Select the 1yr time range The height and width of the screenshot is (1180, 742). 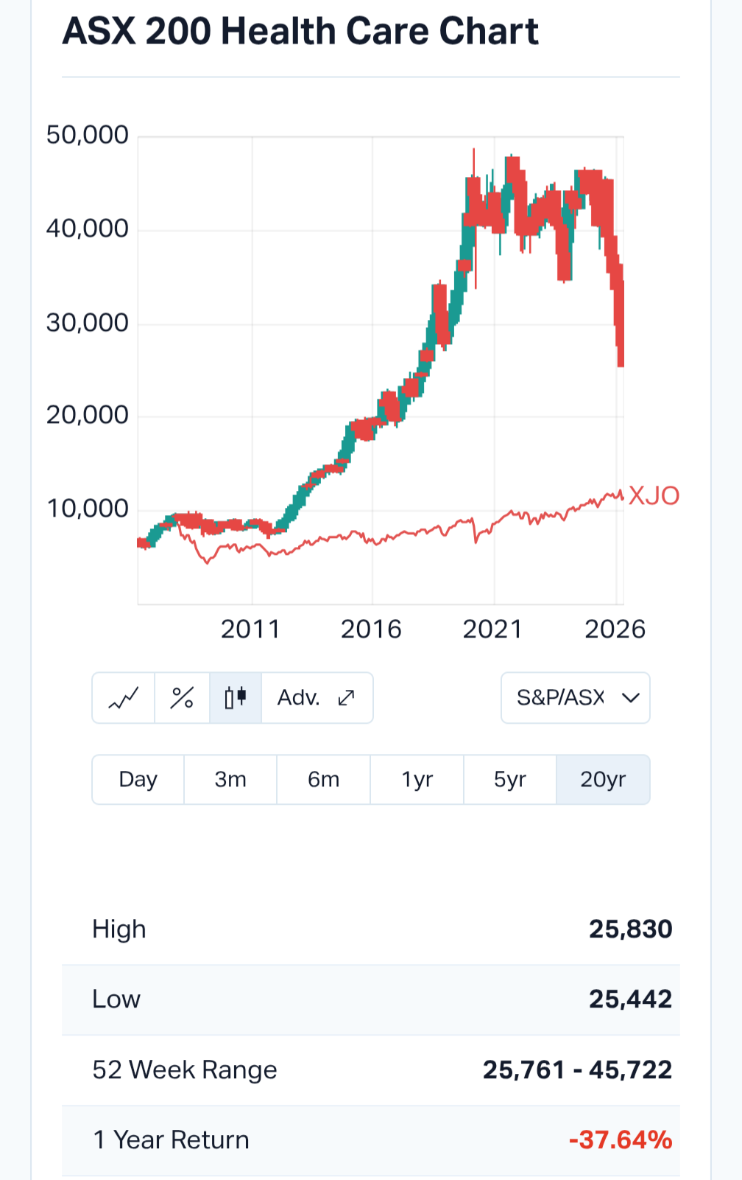tap(417, 779)
